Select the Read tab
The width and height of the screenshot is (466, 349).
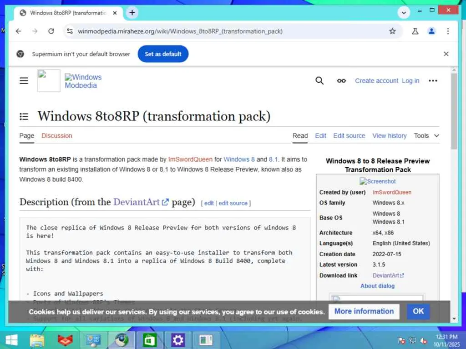pyautogui.click(x=300, y=136)
